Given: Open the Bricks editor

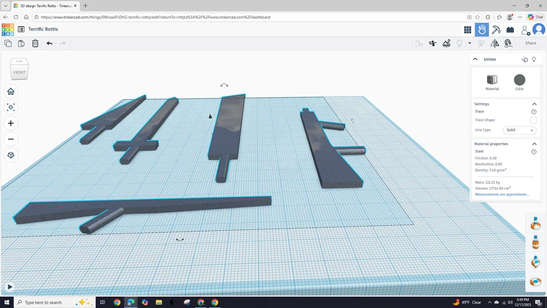Looking at the screenshot, I should click(510, 30).
